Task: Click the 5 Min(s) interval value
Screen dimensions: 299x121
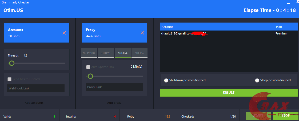Action: [136, 67]
